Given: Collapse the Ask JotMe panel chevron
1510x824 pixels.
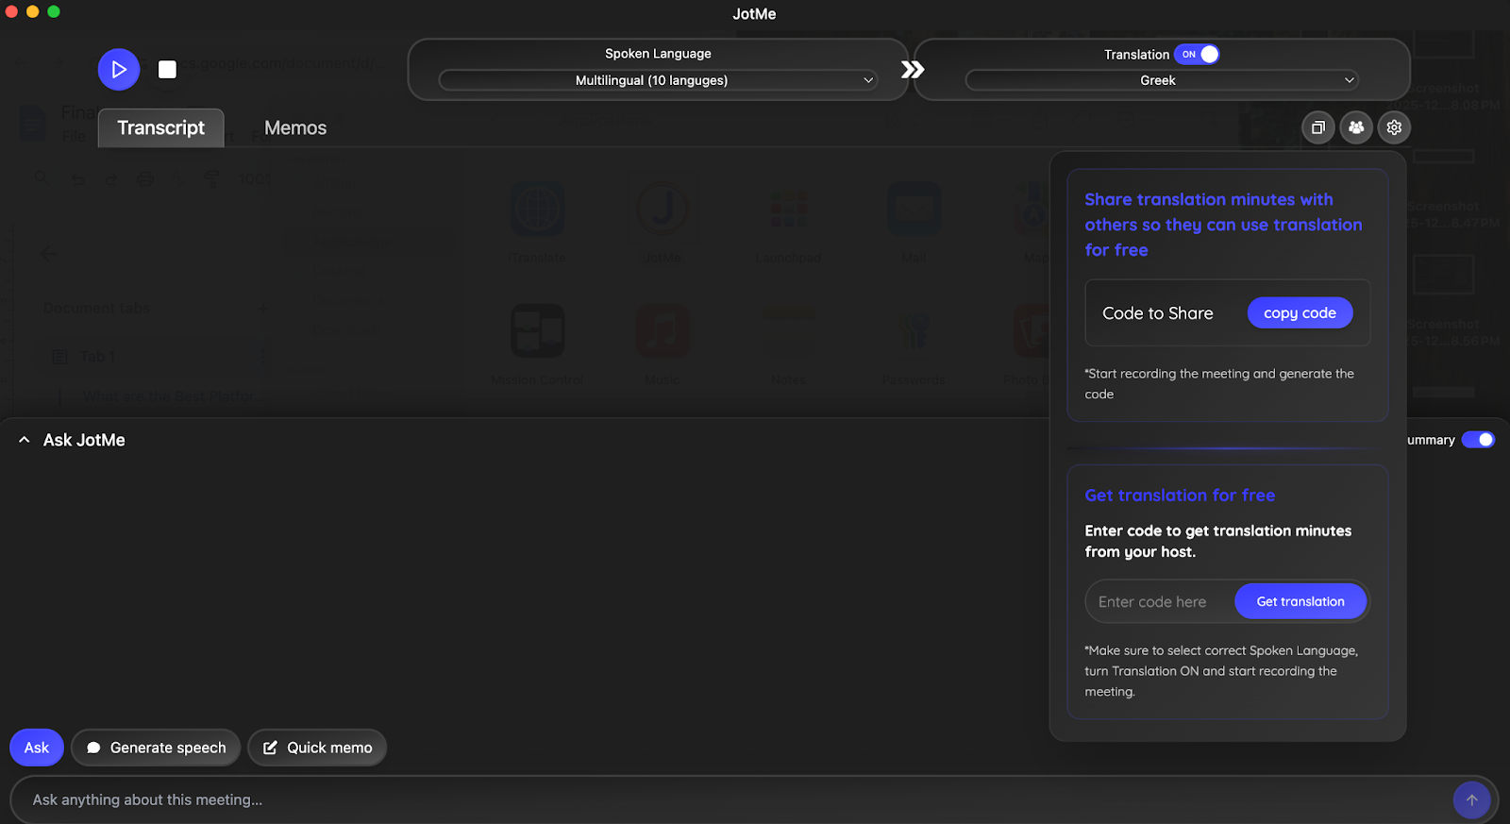Looking at the screenshot, I should tap(25, 440).
